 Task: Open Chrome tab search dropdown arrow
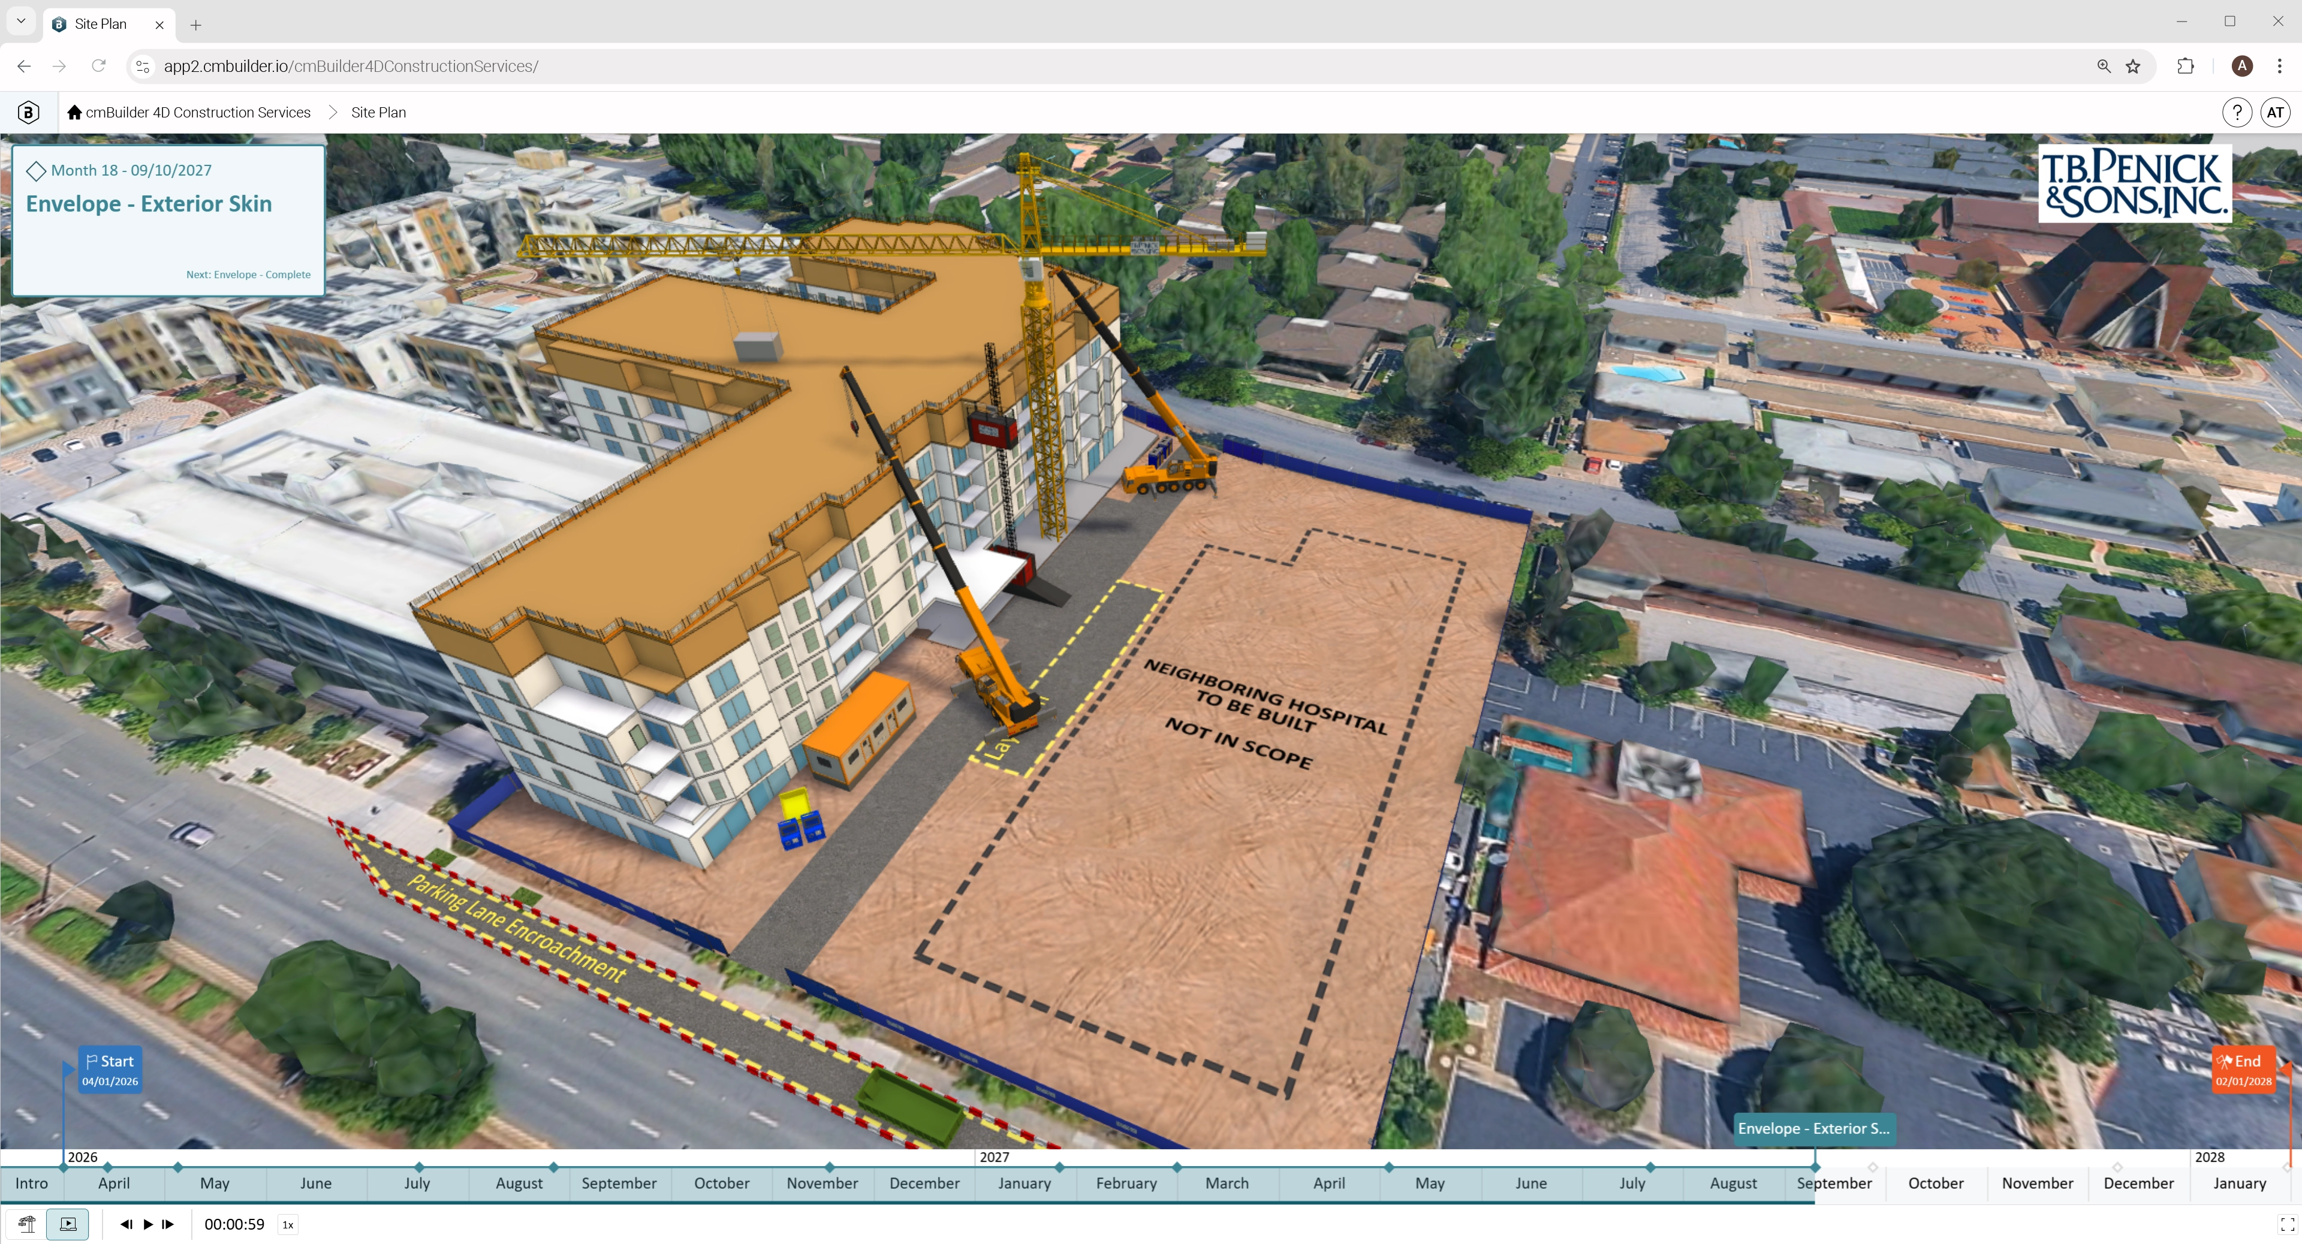[20, 22]
